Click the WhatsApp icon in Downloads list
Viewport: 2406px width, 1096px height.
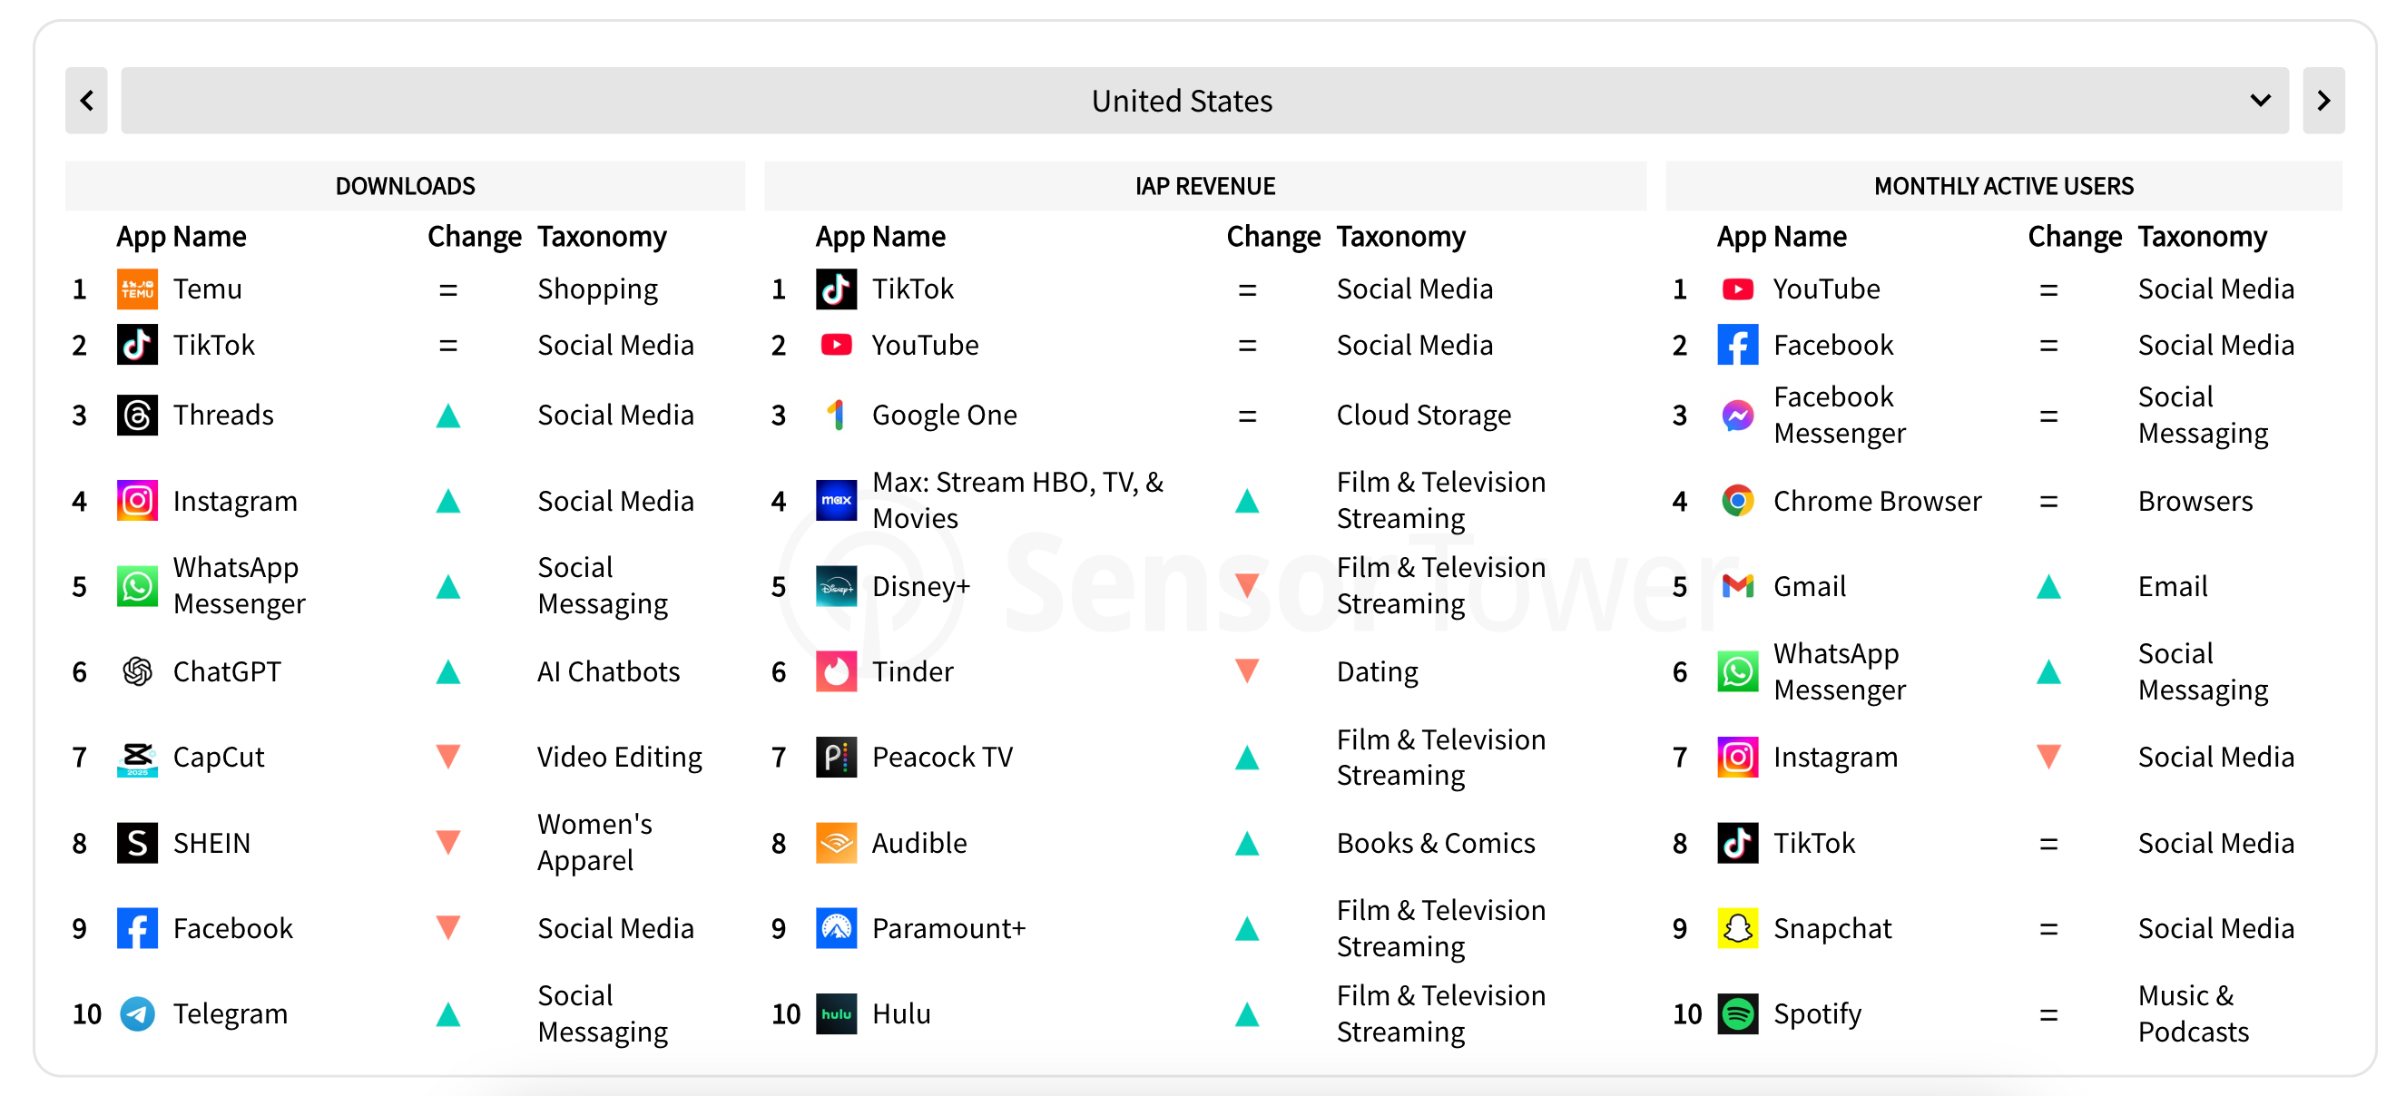(x=137, y=586)
